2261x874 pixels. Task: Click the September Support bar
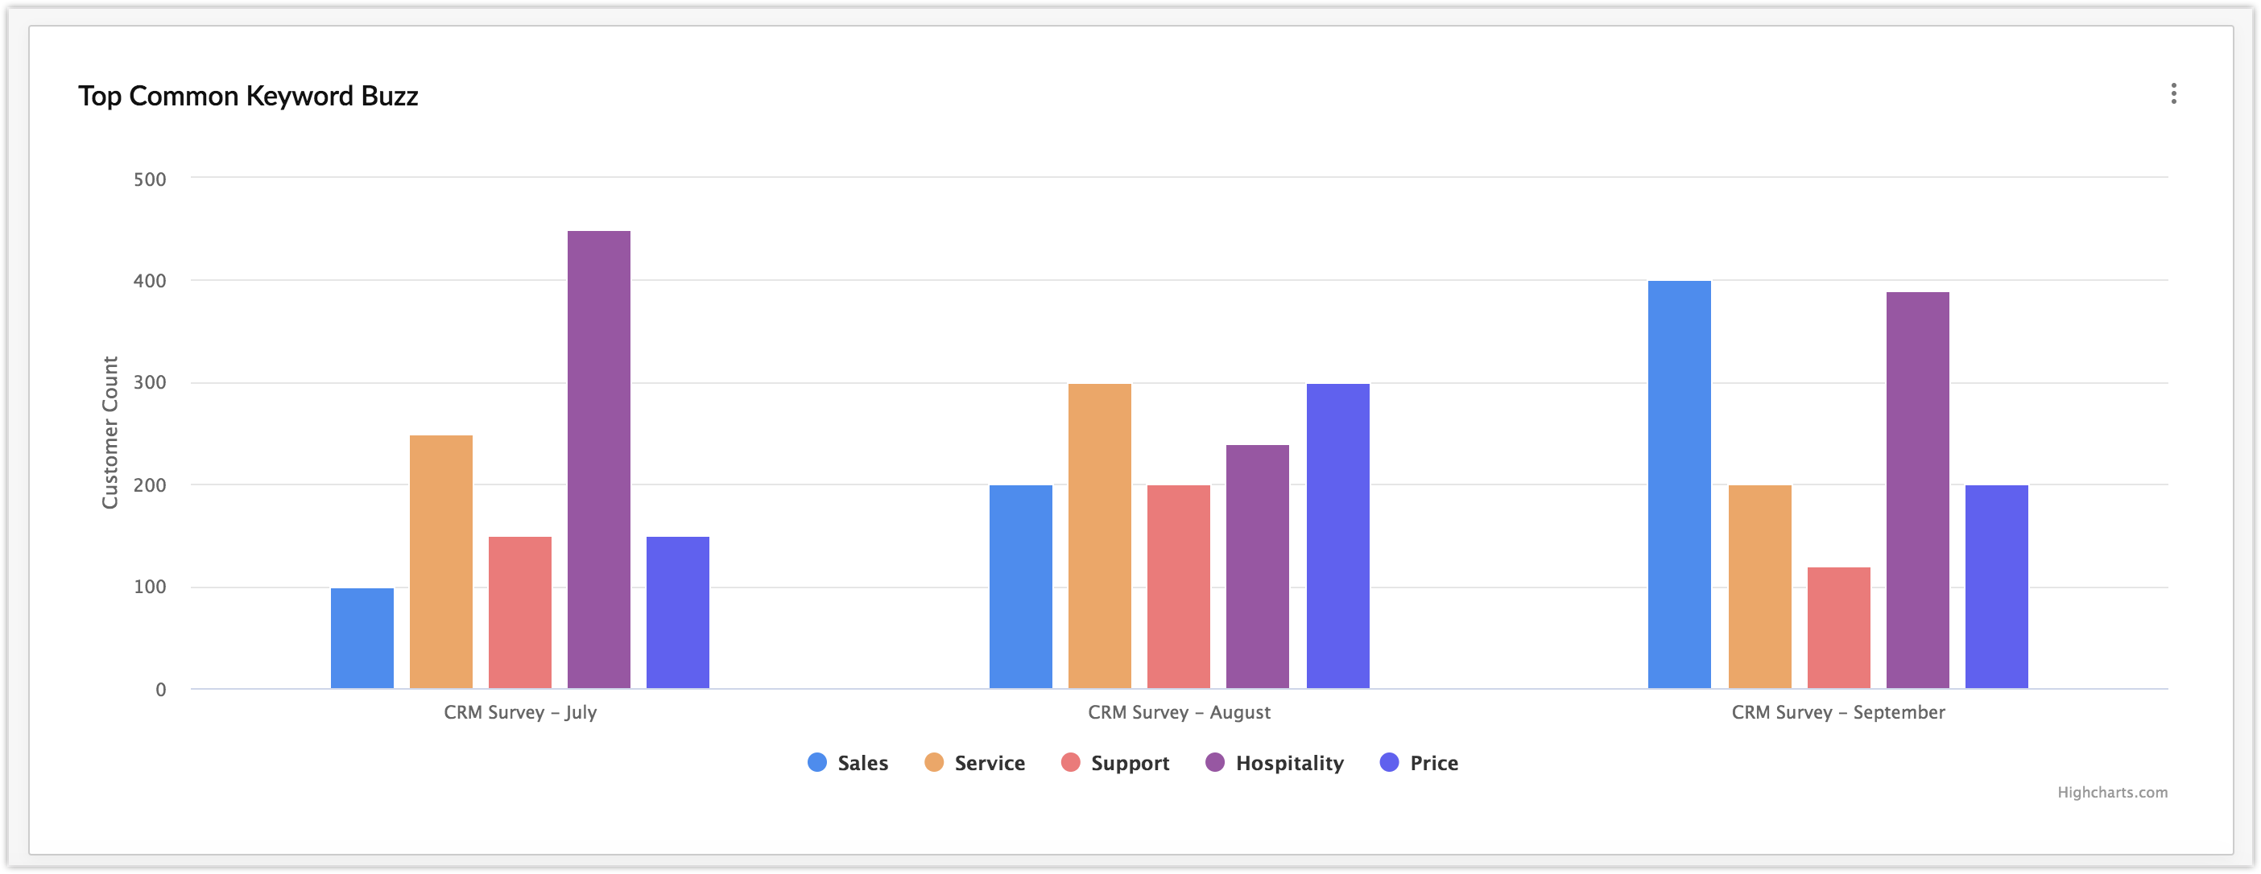click(1839, 628)
